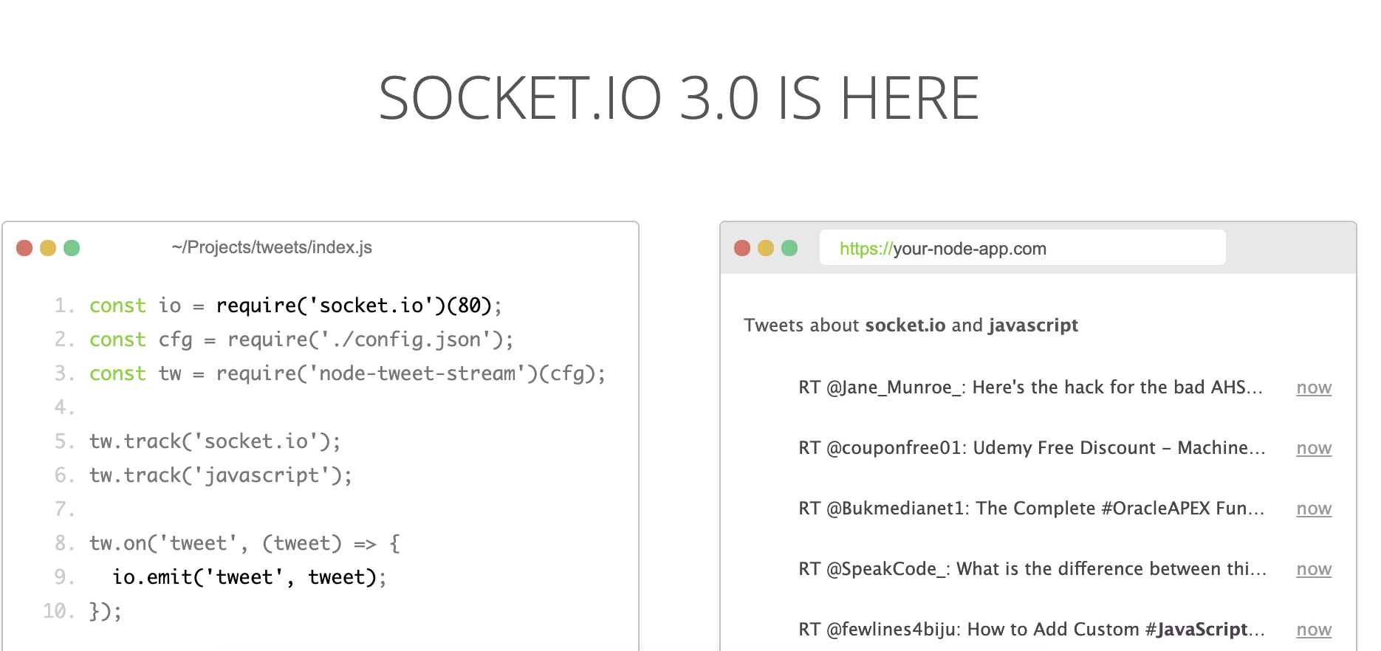Click the "Tweets about socket.io and javascript" heading
This screenshot has height=651, width=1381.
tap(911, 325)
